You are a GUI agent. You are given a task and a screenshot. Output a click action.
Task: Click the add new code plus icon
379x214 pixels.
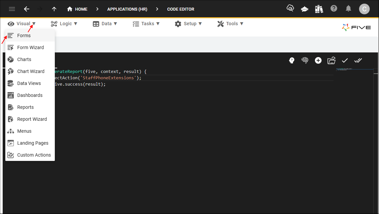(318, 60)
